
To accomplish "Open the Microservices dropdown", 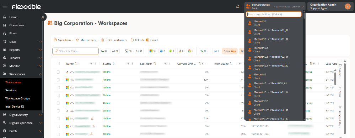I will click(87, 40).
